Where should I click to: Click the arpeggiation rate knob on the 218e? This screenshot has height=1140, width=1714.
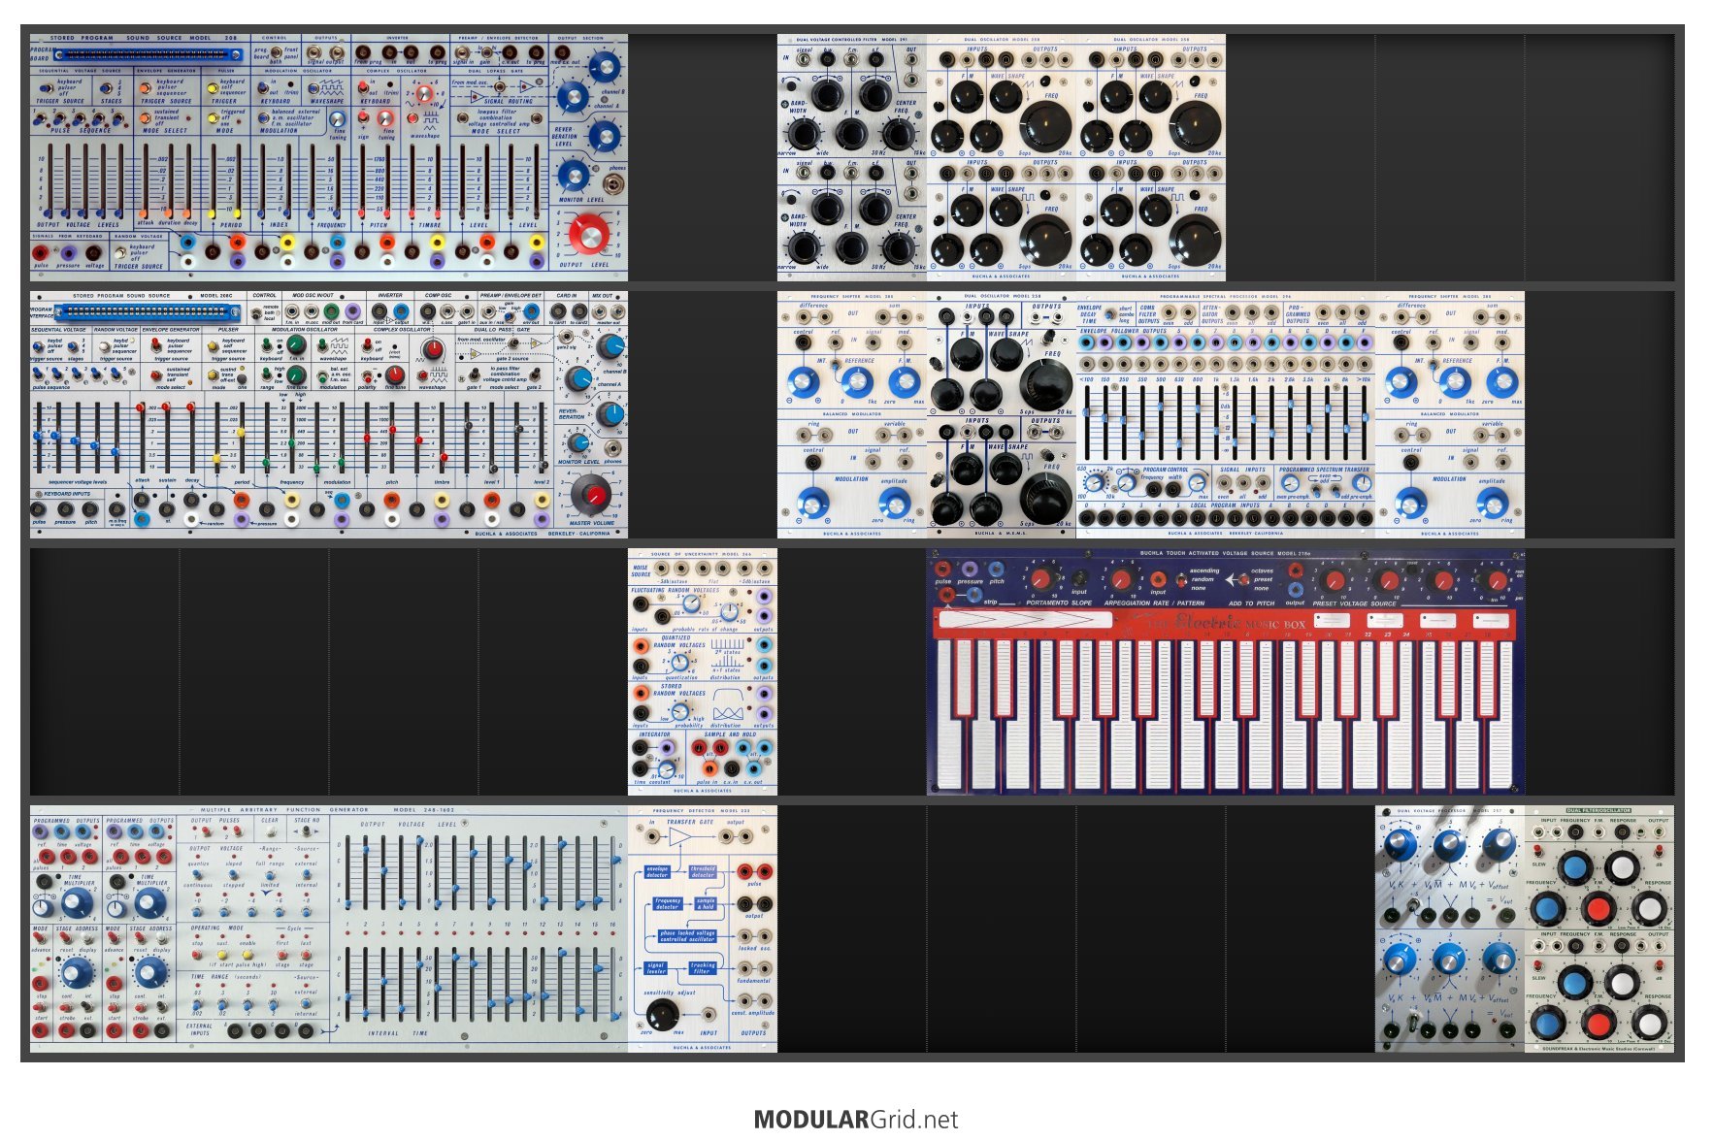1120,579
